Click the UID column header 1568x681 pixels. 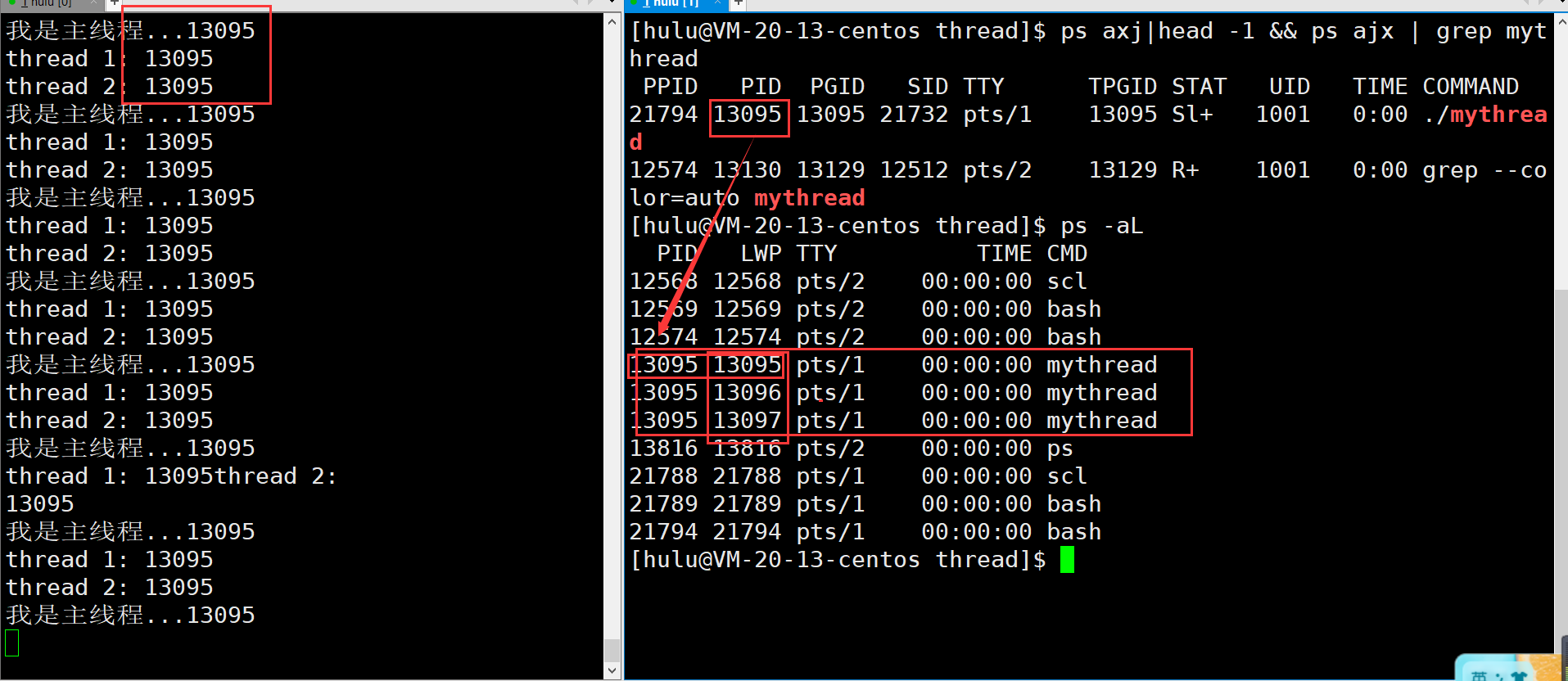[x=1290, y=87]
